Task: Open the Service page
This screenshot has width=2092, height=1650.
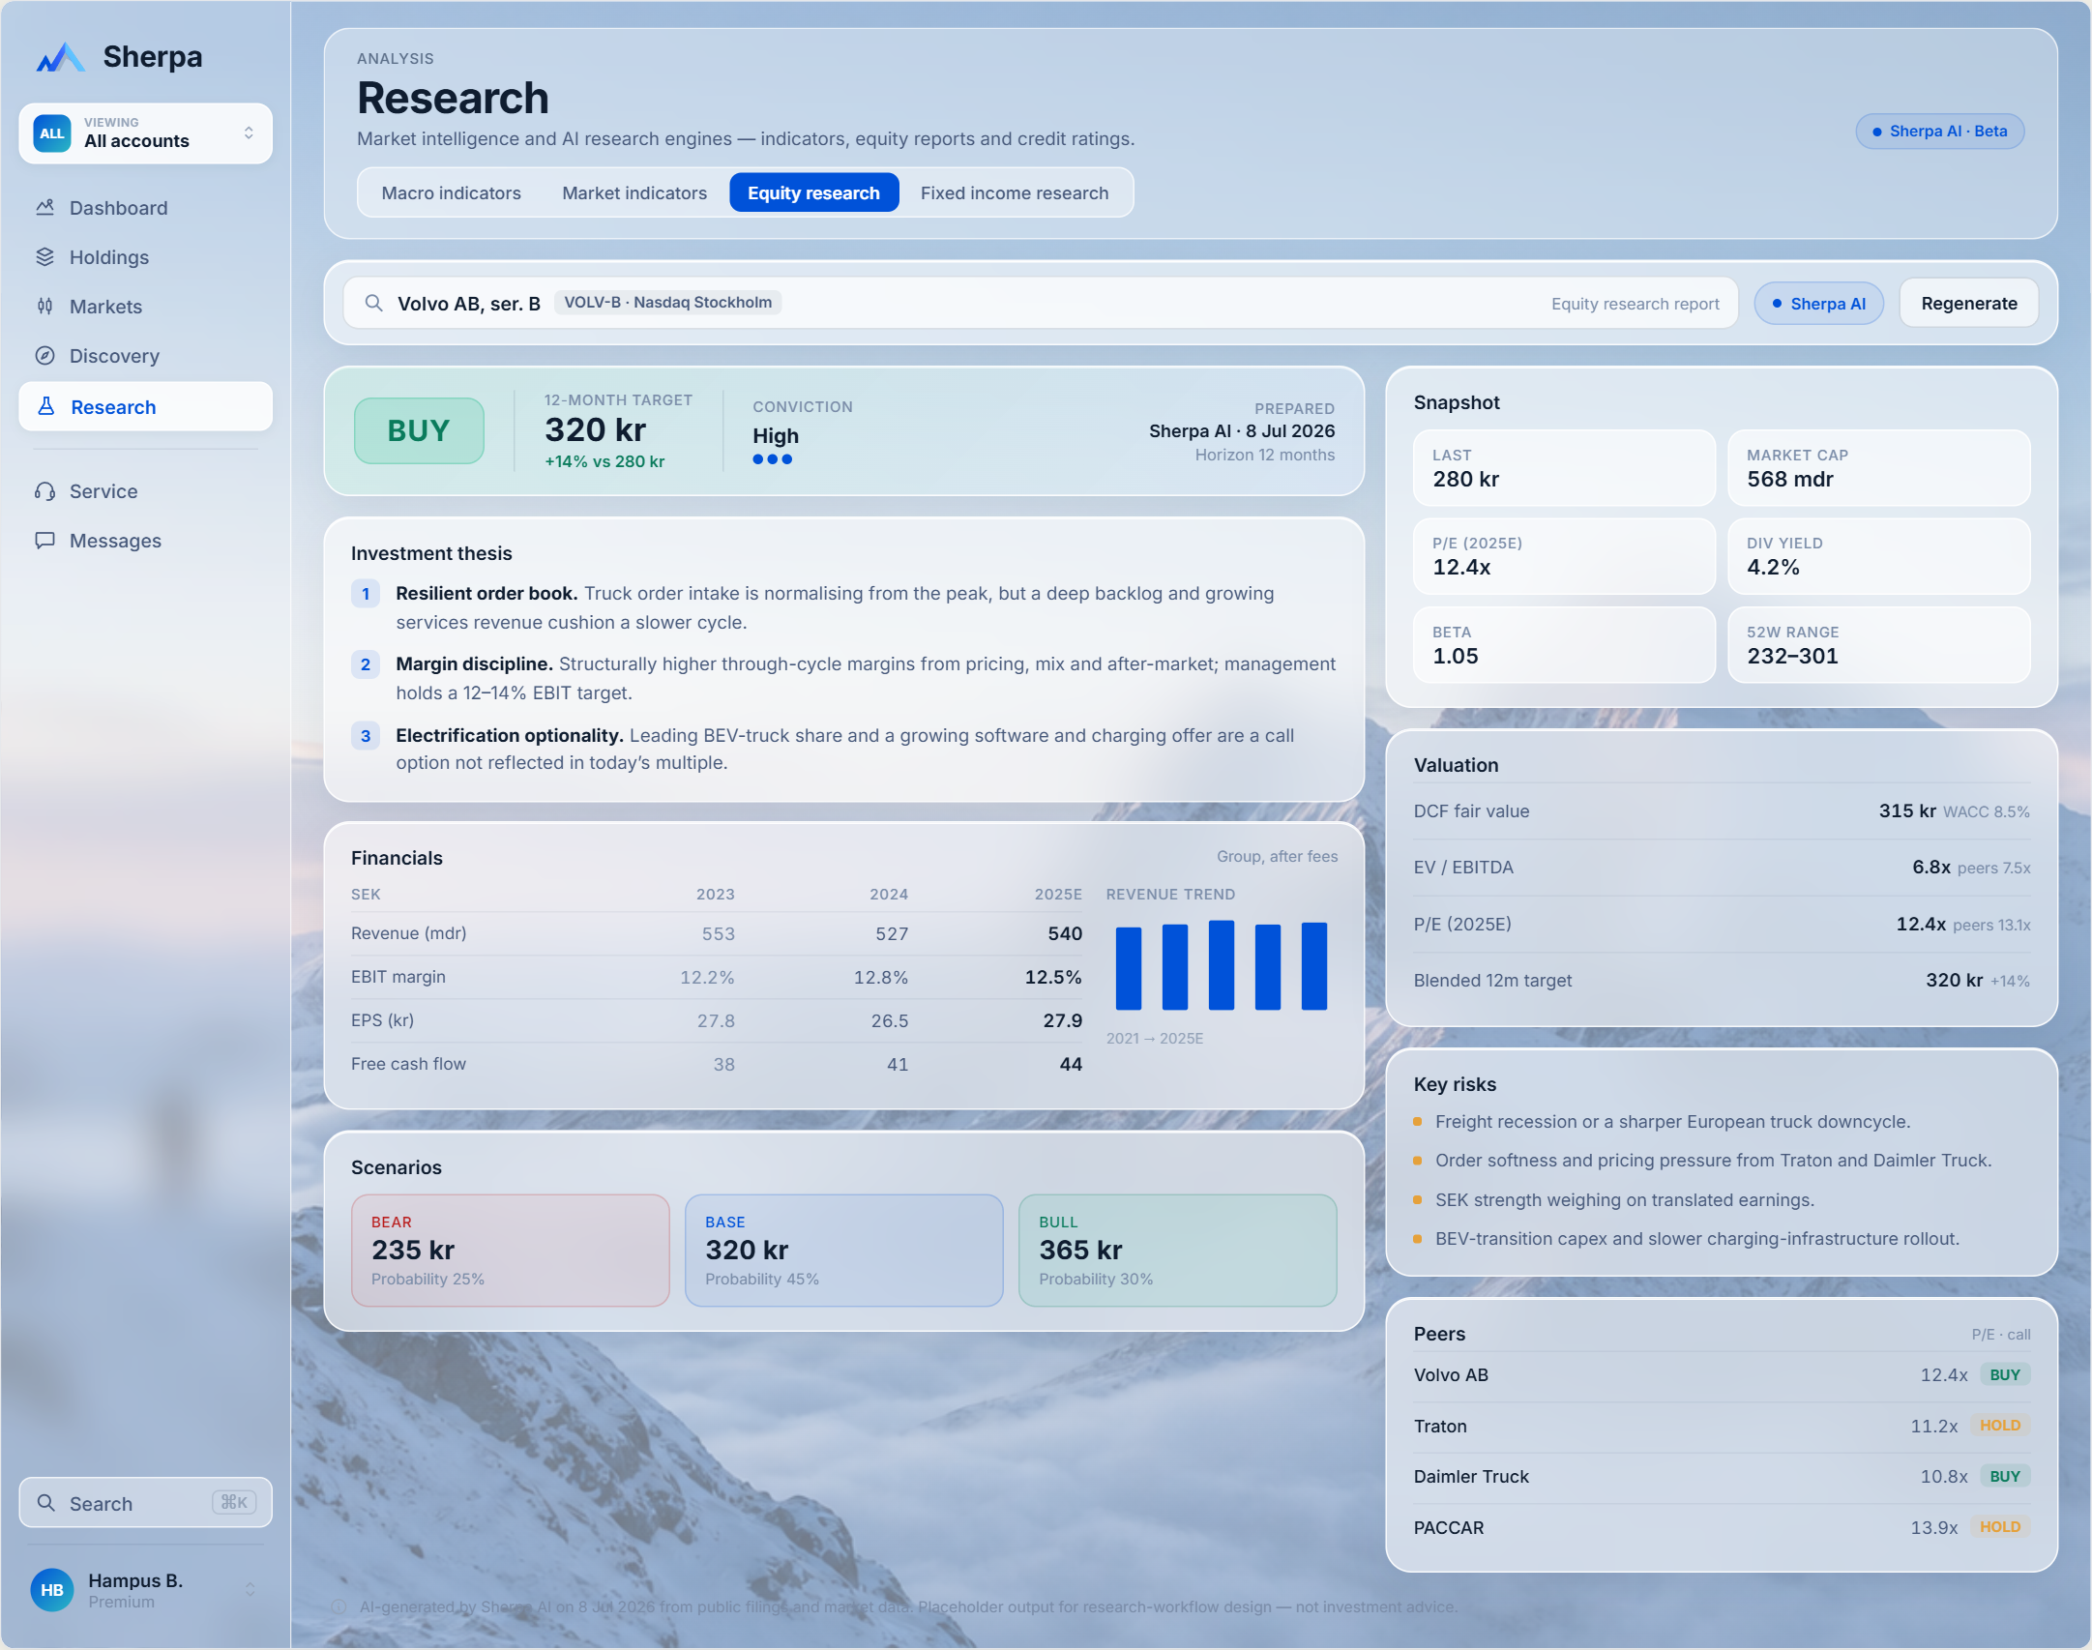Action: pos(145,491)
